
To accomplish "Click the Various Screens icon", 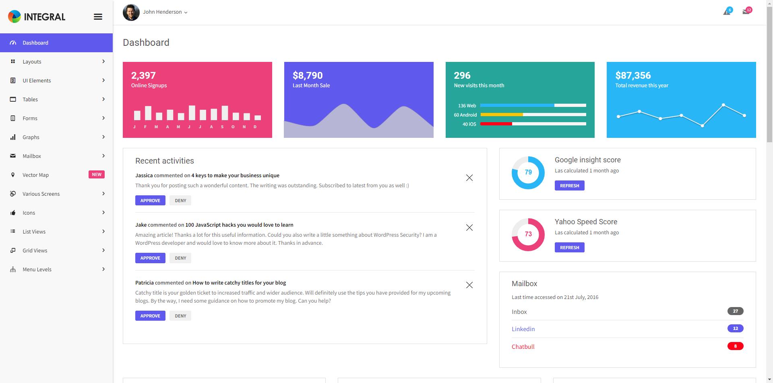I will [x=13, y=194].
